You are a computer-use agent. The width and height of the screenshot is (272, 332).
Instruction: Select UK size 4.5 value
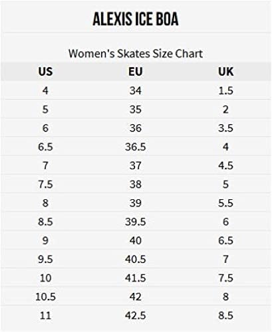[225, 165]
